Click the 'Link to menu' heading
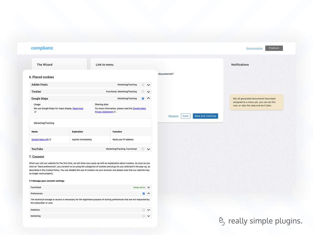 (105, 64)
